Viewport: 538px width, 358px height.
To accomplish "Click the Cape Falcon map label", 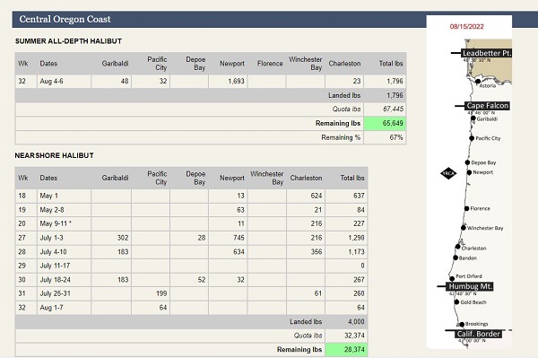I will tap(487, 106).
